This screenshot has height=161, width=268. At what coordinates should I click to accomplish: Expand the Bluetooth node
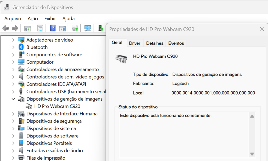[x=13, y=47]
